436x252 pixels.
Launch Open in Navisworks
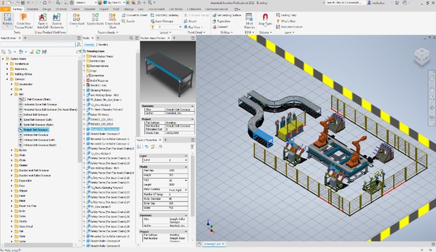click(x=57, y=21)
